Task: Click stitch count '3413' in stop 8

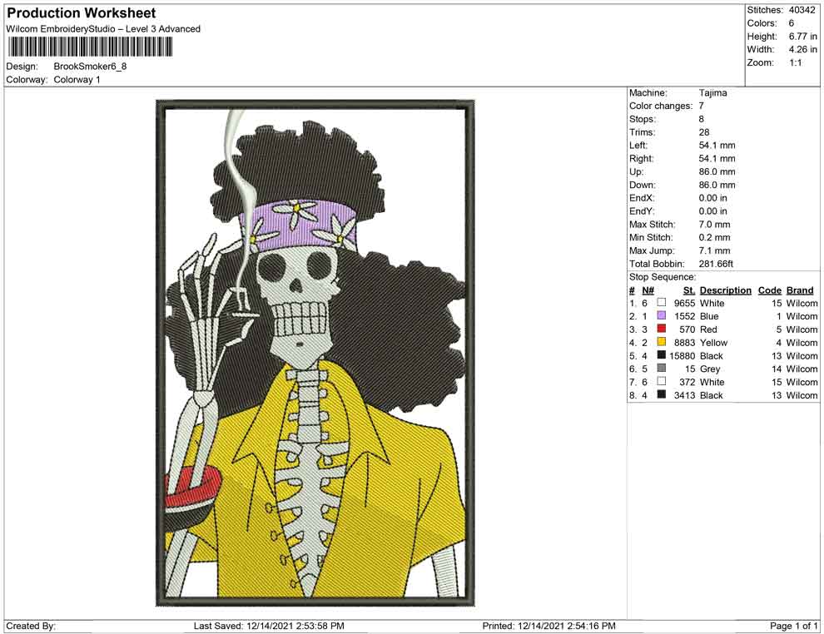Action: coord(684,395)
